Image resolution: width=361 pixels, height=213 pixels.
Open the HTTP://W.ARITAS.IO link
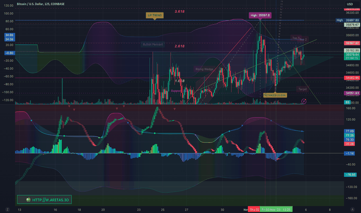[45, 200]
